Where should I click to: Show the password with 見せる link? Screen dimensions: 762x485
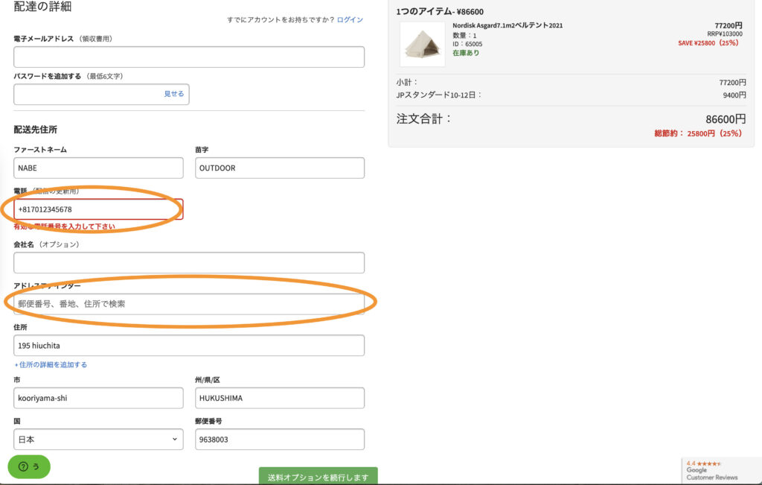click(173, 94)
